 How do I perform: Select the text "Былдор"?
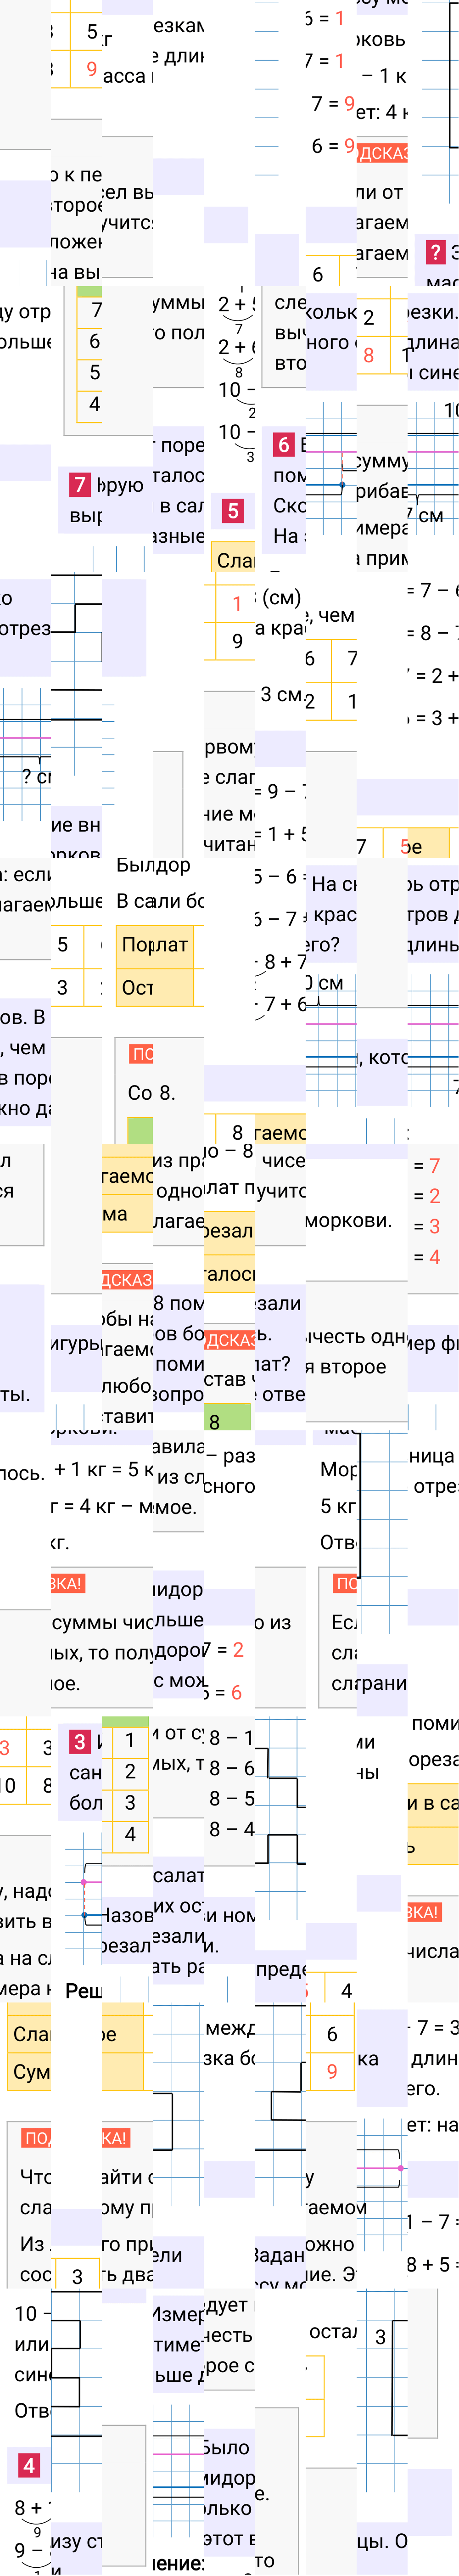tap(153, 865)
